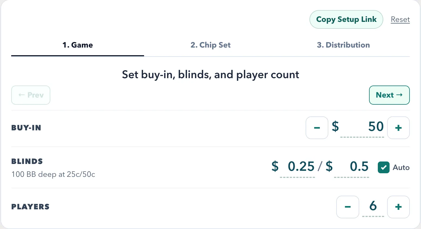421x229 pixels.
Task: Focus the players count field
Action: pyautogui.click(x=373, y=206)
